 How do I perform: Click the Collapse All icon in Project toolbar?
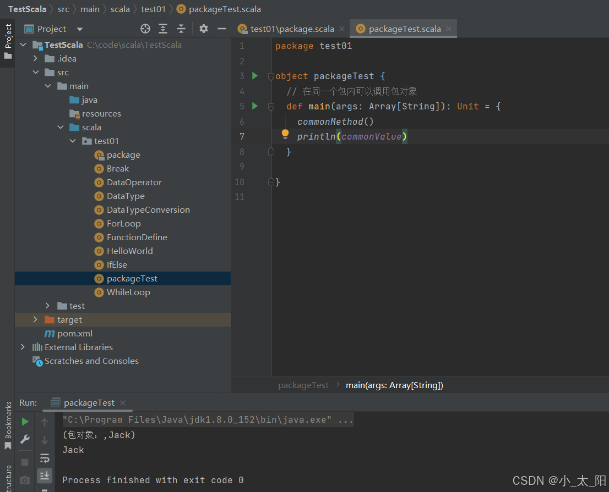coord(181,29)
